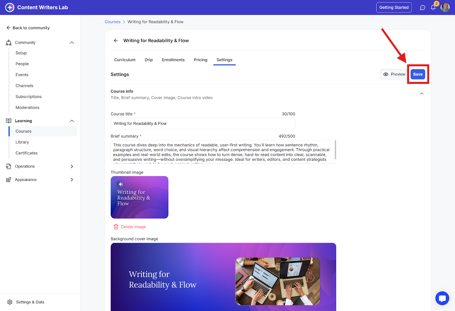
Task: Click the Preview button
Action: point(394,74)
